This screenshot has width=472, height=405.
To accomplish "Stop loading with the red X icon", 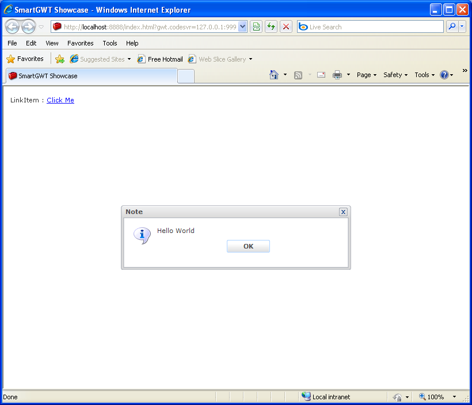I will pos(286,27).
